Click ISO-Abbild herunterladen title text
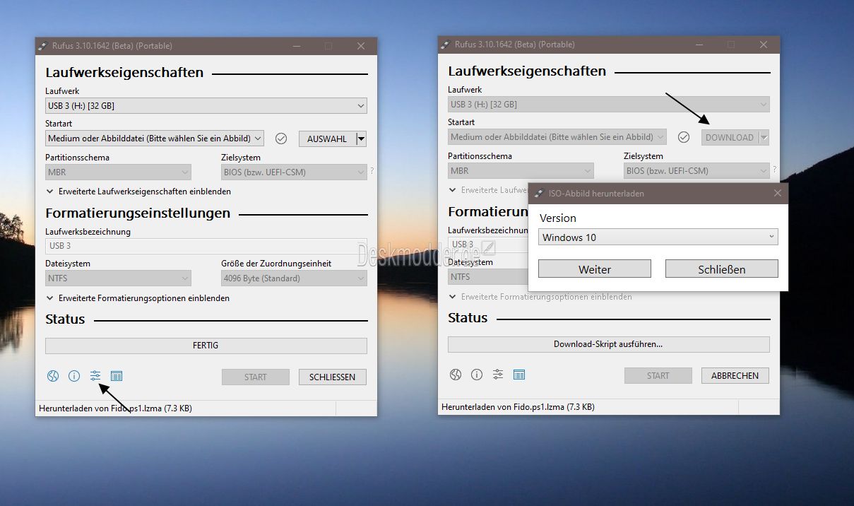This screenshot has height=506, width=854. (596, 193)
